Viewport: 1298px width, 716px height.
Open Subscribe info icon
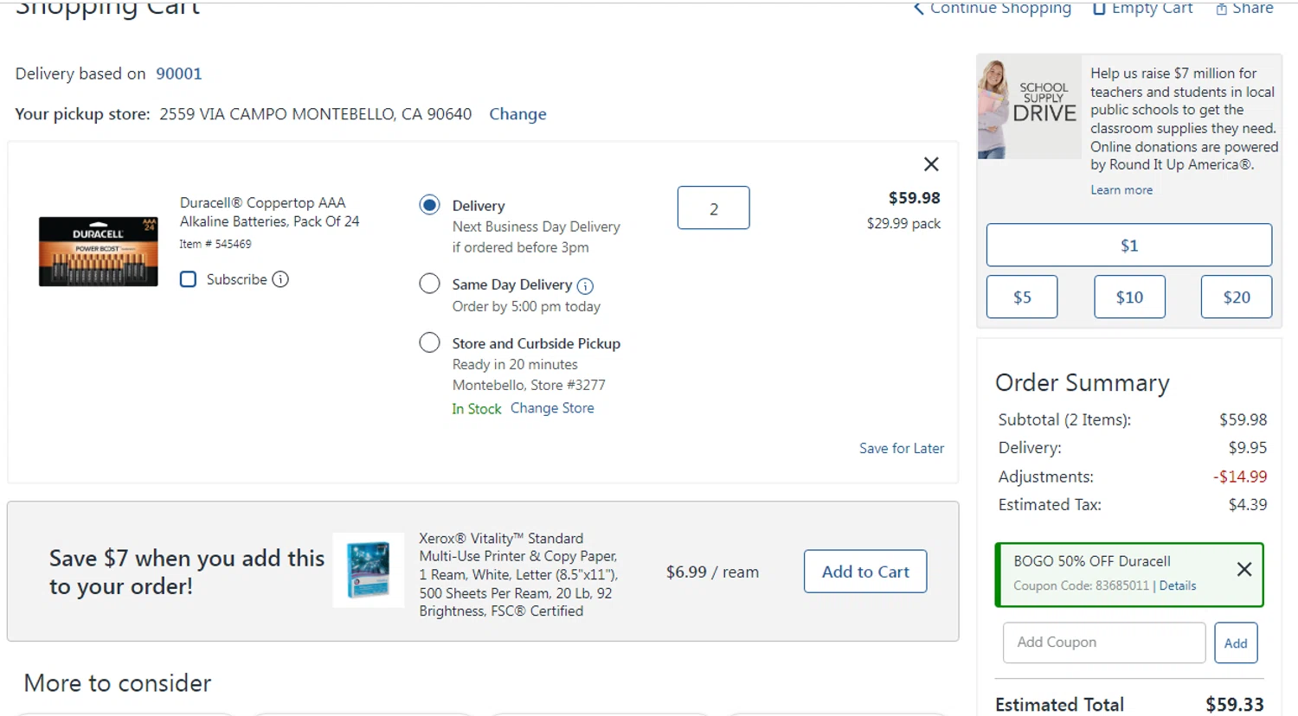pyautogui.click(x=280, y=279)
